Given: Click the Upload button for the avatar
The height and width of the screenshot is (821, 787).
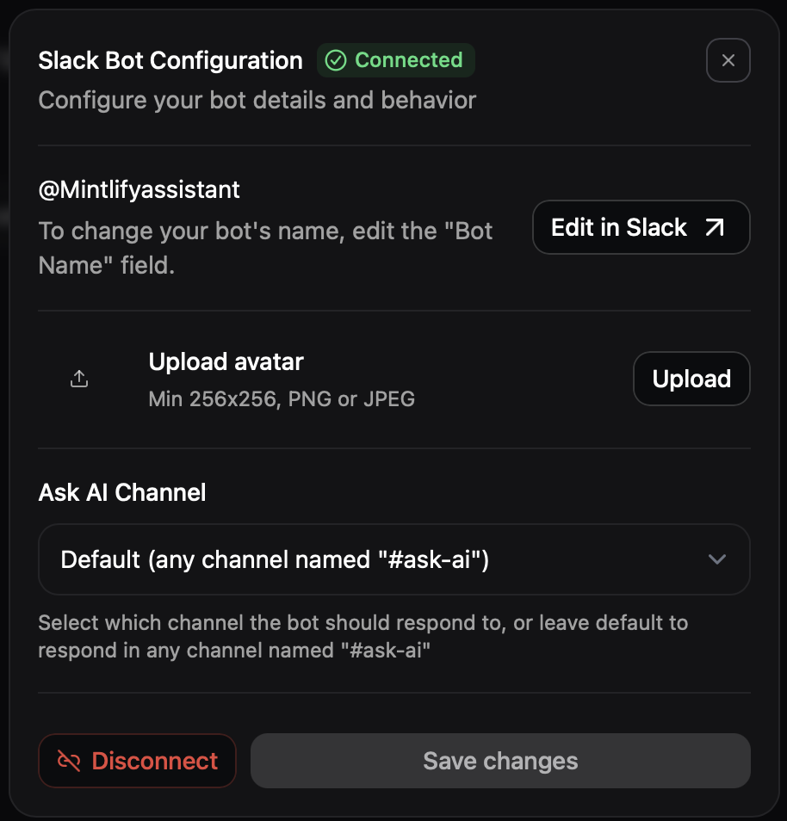Looking at the screenshot, I should click(691, 379).
